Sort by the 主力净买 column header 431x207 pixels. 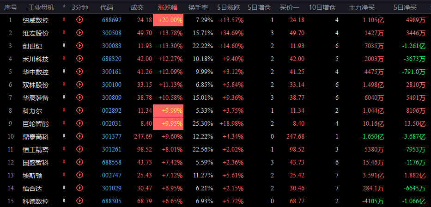tap(361, 7)
